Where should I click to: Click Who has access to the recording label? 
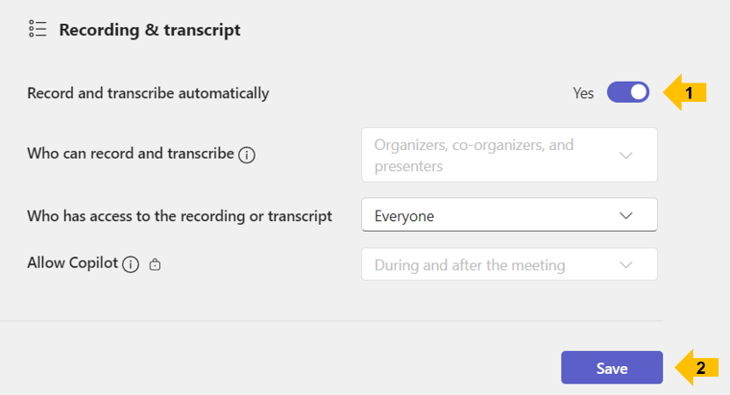(x=180, y=216)
